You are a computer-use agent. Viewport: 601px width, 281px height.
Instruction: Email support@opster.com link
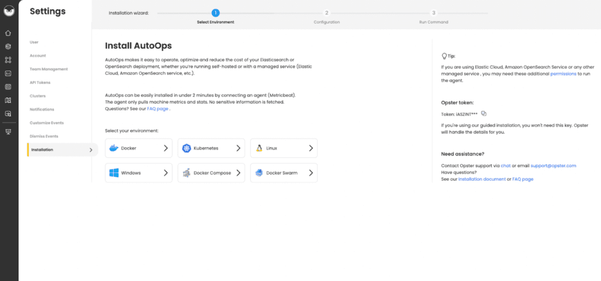pyautogui.click(x=553, y=165)
